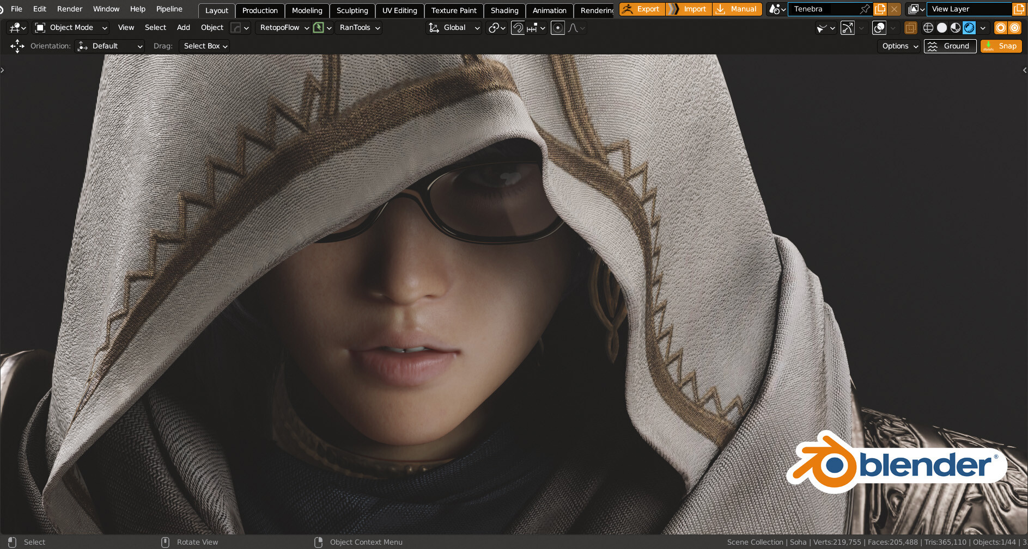1028x549 pixels.
Task: Open the Object Mode dropdown
Action: tap(71, 28)
